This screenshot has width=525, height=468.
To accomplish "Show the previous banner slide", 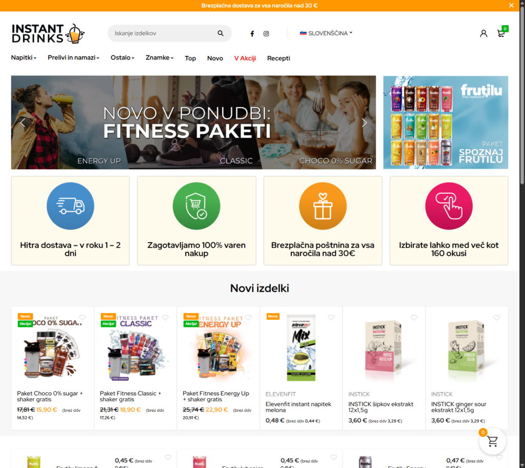I will 23,123.
